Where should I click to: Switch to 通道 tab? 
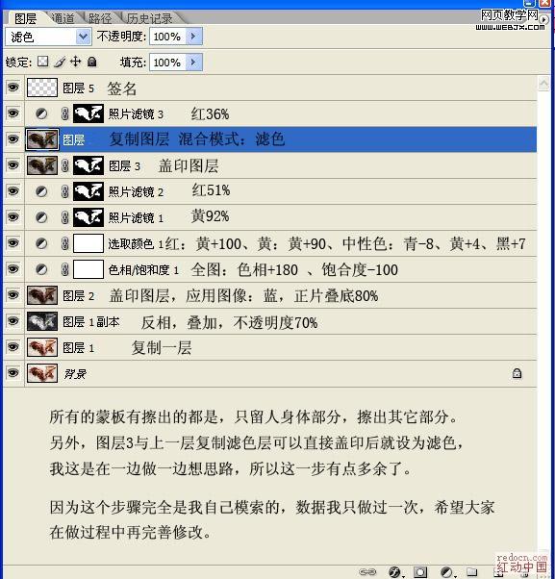63,18
